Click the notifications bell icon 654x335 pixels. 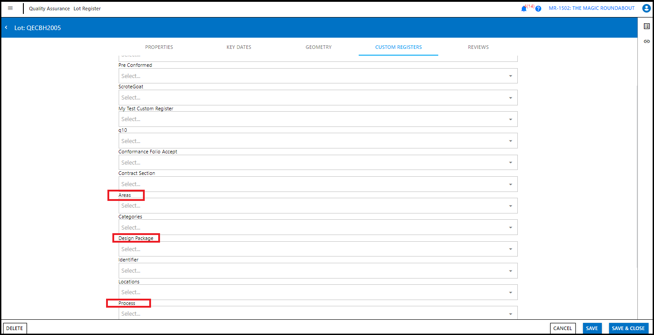[524, 9]
